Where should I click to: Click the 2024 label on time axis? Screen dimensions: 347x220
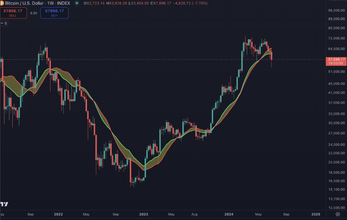coord(229,214)
